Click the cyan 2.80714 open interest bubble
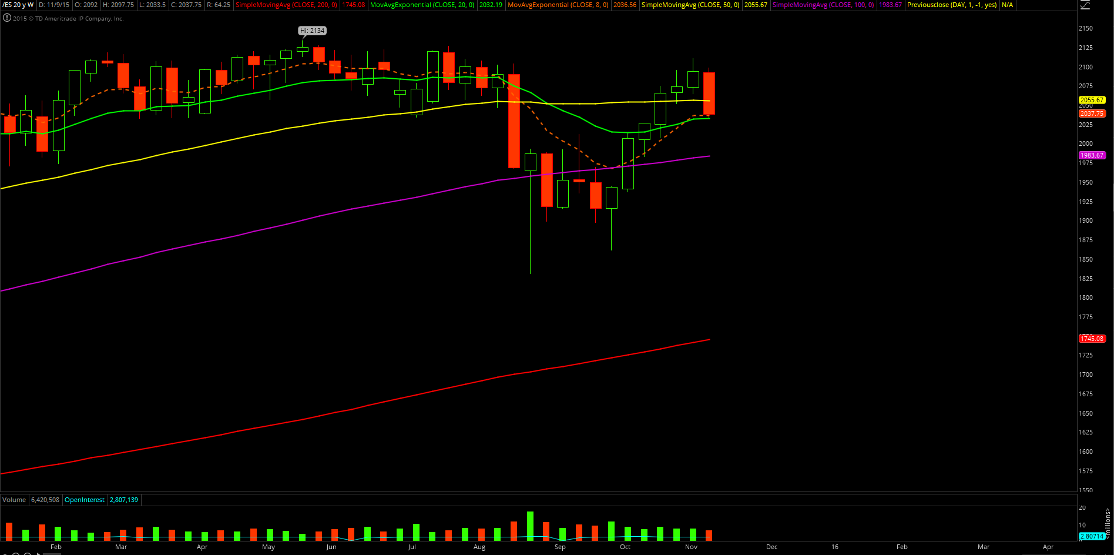The height and width of the screenshot is (555, 1114). pyautogui.click(x=1092, y=536)
